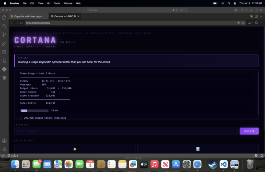
Task: Open Spotlight search in the menu bar
Action: 229,3
